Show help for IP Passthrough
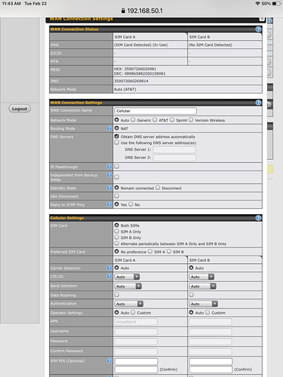This screenshot has height=377, width=283. coord(109,167)
